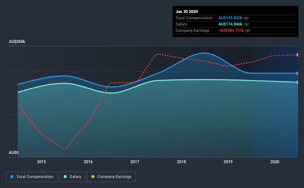The height and width of the screenshot is (188, 304).
Task: Click the AU$195.850k total compensation value
Action: point(230,18)
